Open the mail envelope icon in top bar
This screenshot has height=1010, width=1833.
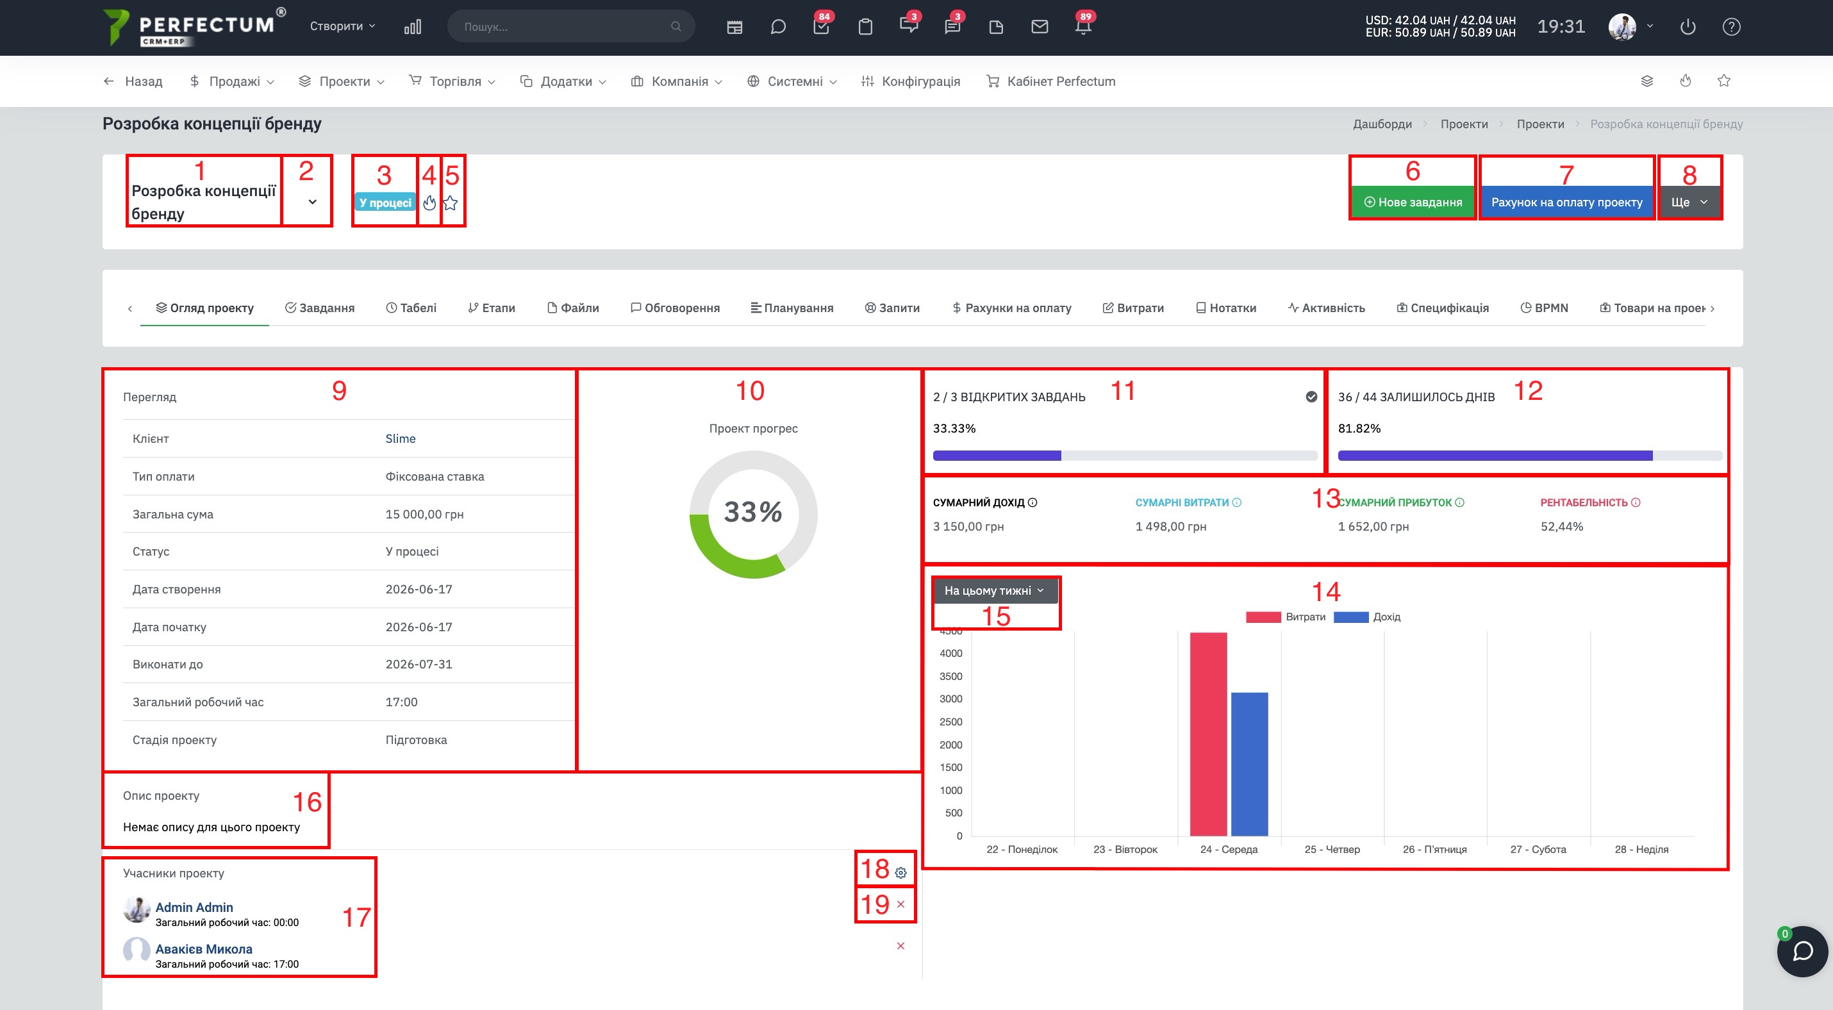[x=1040, y=26]
